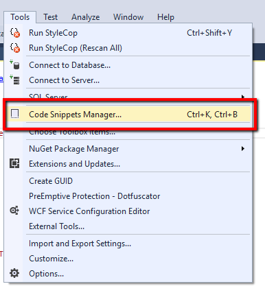Expand the NuGet Package Manager submenu arrow
265x295 pixels.
243,149
